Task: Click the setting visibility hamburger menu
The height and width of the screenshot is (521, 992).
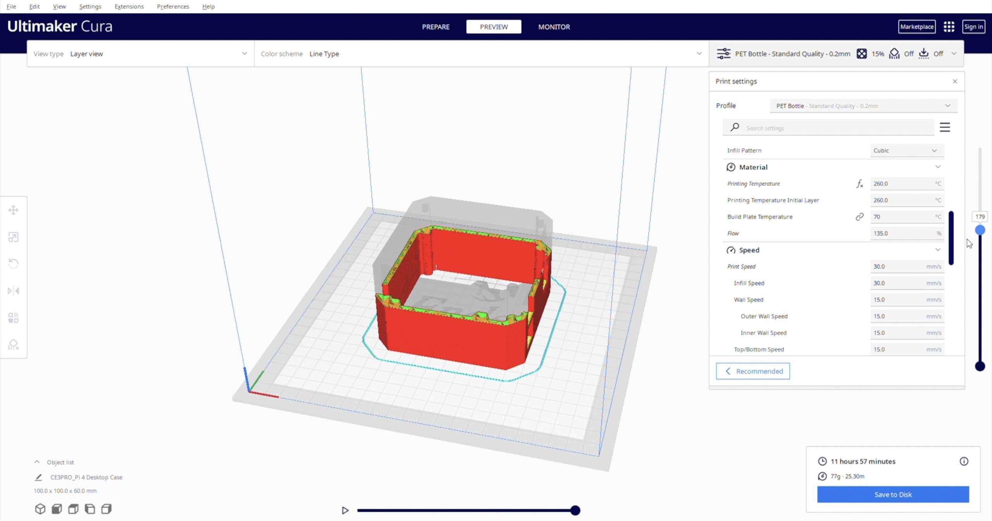Action: pos(945,127)
